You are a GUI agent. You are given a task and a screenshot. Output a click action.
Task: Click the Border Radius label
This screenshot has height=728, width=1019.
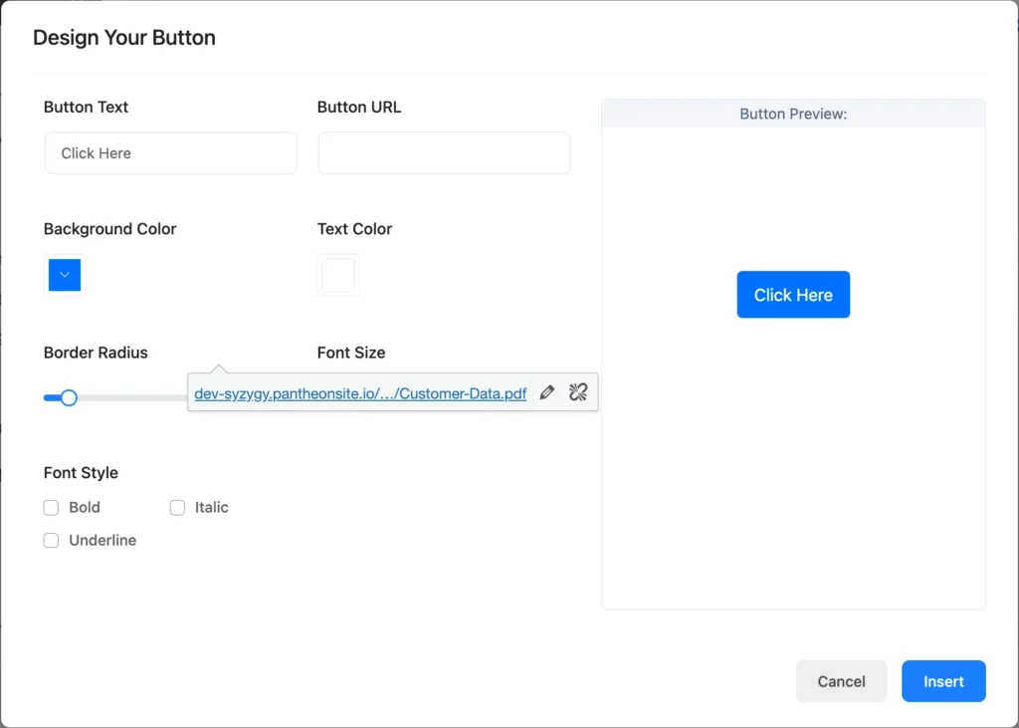coord(96,353)
